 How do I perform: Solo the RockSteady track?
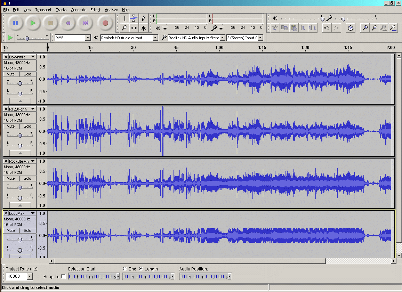click(x=27, y=178)
